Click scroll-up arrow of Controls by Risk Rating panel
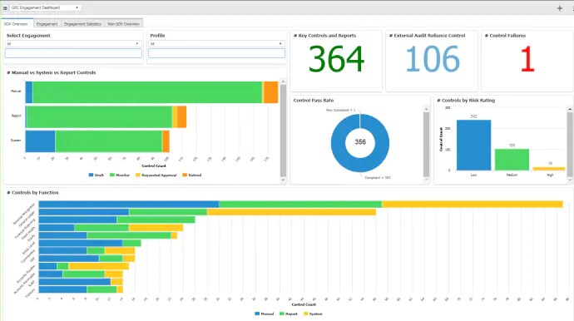The height and width of the screenshot is (321, 574). [x=570, y=109]
